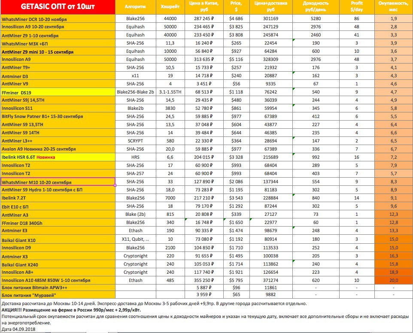Select the 'AntMiner Z9 1-10 сентября' cell

[x=58, y=35]
